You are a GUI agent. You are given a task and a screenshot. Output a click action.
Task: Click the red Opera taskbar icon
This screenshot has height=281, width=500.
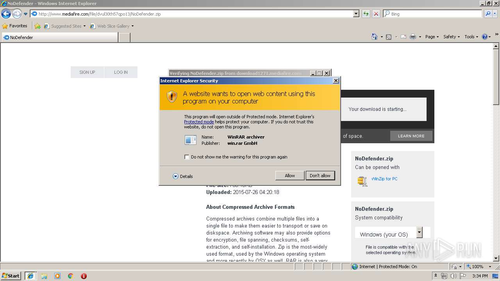84,276
